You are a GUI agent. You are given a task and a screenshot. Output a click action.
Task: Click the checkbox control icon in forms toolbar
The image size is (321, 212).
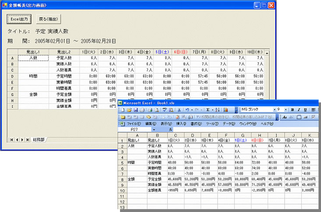[x=313, y=117]
